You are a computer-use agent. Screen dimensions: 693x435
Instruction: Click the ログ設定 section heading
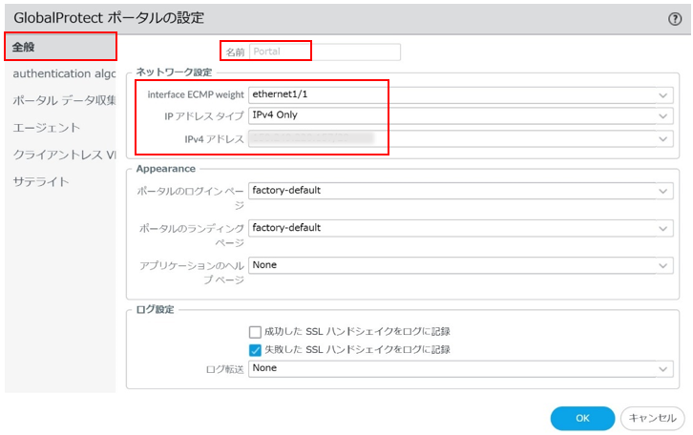pos(156,309)
